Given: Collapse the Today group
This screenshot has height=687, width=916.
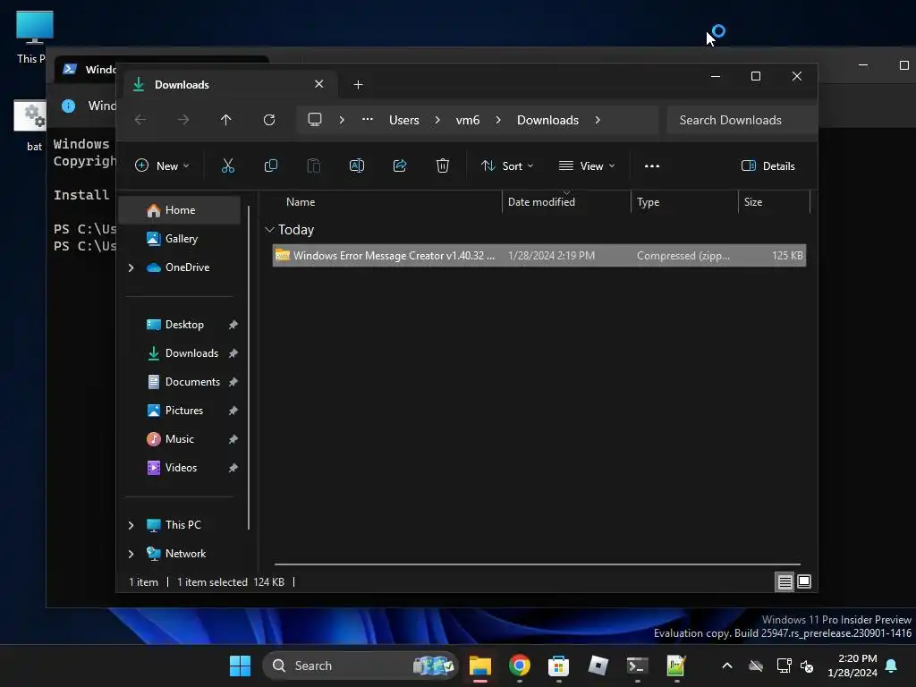Looking at the screenshot, I should pyautogui.click(x=269, y=230).
